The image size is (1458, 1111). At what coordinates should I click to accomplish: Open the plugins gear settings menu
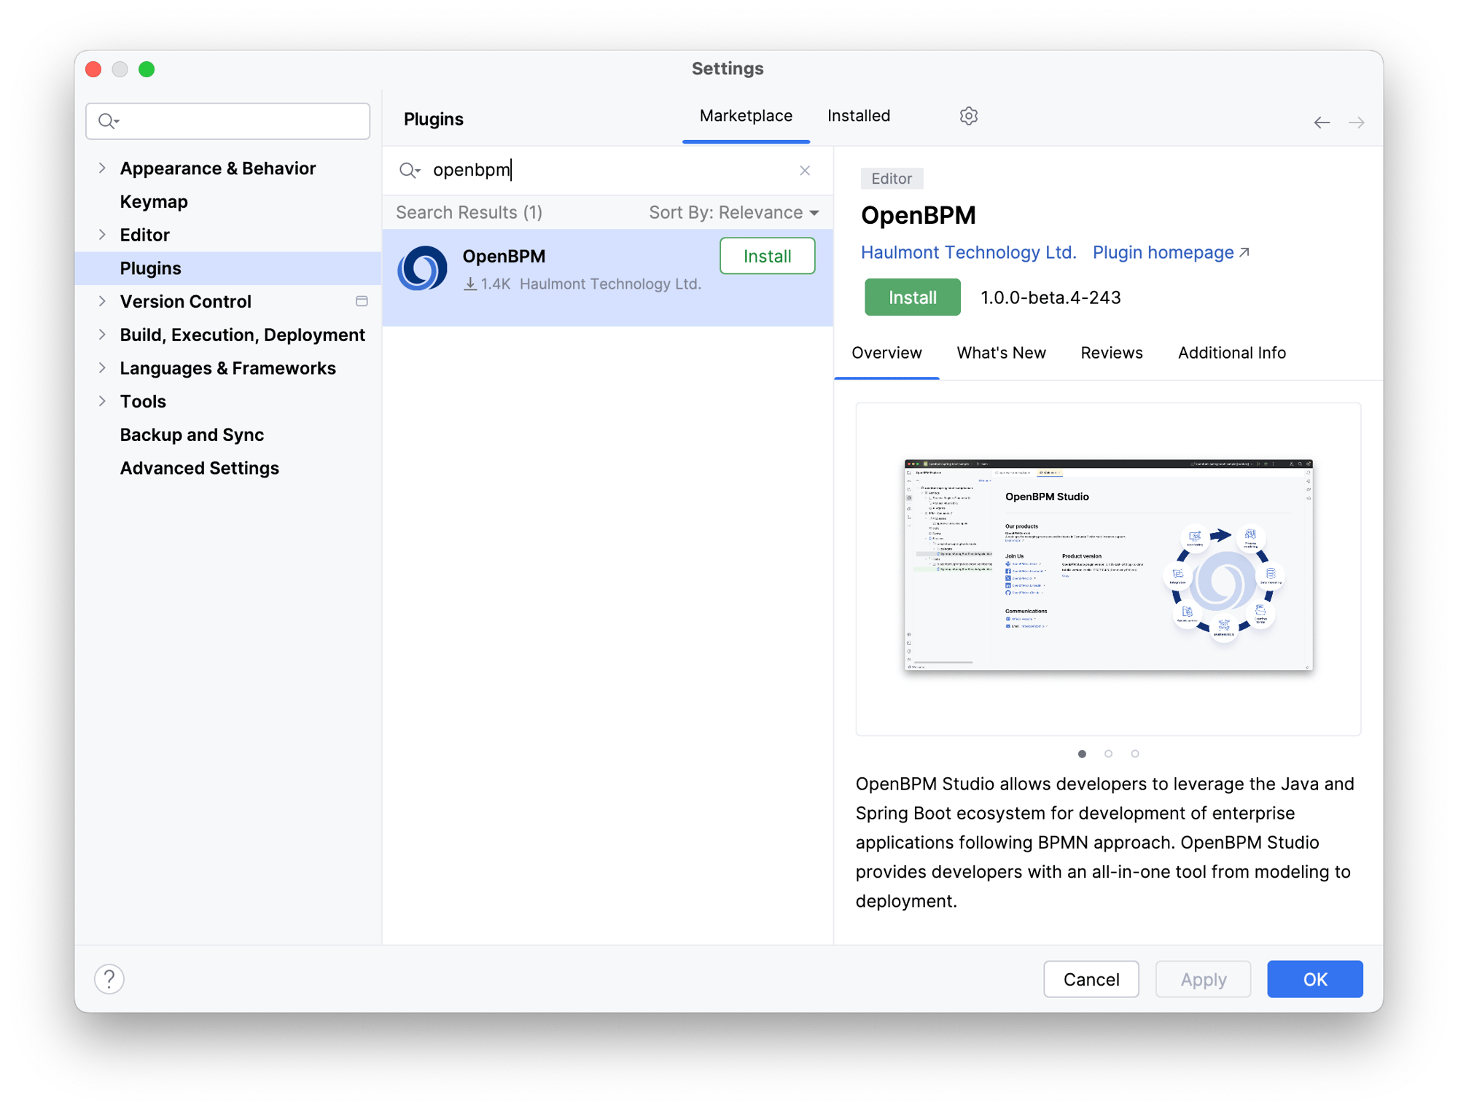pyautogui.click(x=968, y=116)
